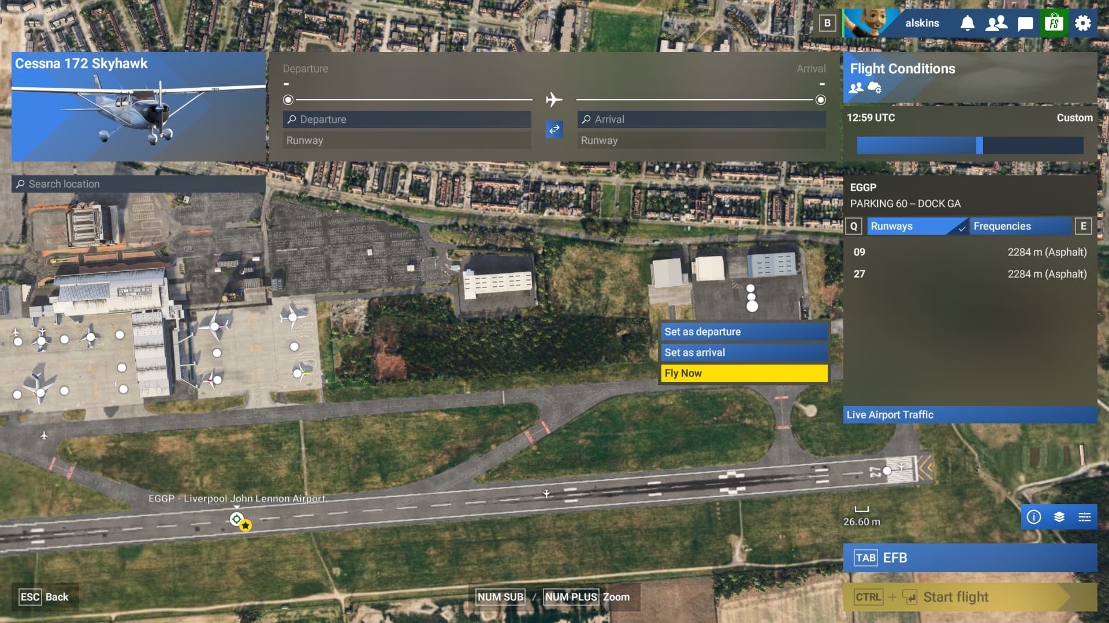
Task: Zoom out with the NUM SUB button
Action: (500, 597)
